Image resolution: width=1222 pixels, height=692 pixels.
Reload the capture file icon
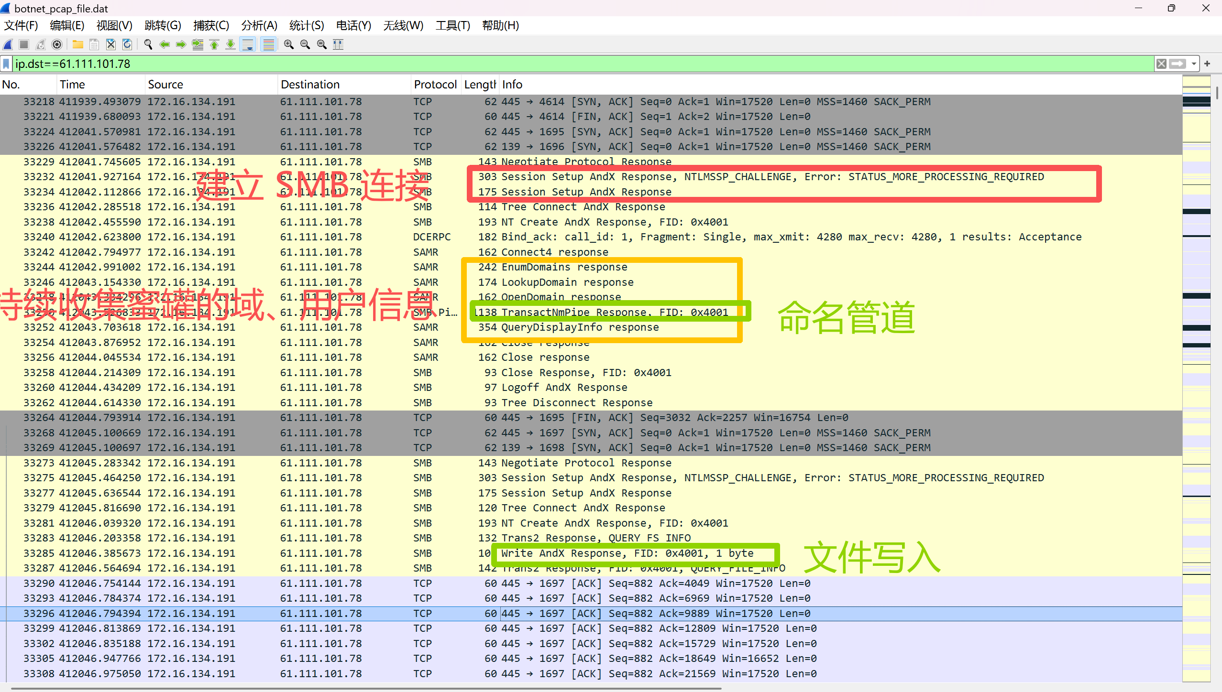[127, 44]
